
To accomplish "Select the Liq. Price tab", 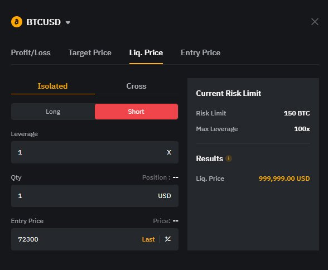I will (x=146, y=52).
